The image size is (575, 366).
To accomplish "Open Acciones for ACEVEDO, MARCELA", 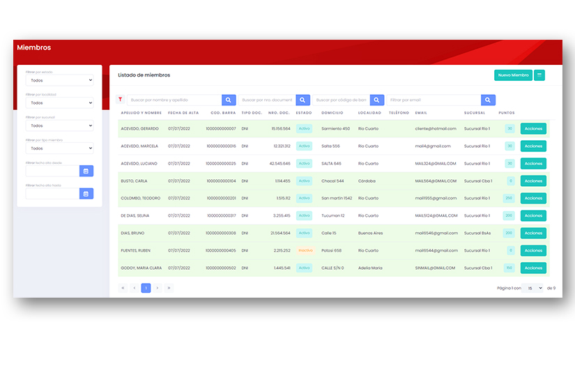I will [533, 146].
